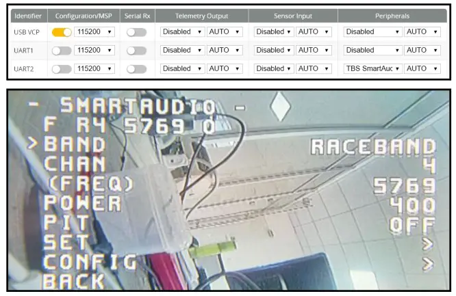Click the SET submenu arrow in OSD
456x296 pixels.
tap(428, 244)
